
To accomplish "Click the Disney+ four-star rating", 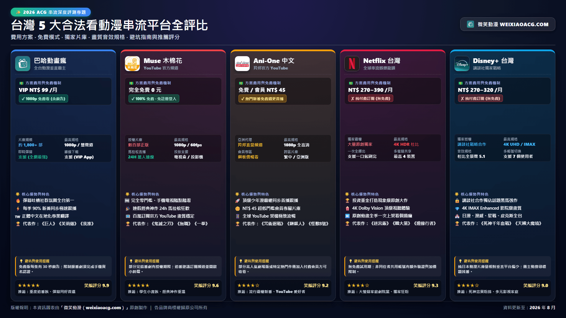I will click(x=468, y=285).
